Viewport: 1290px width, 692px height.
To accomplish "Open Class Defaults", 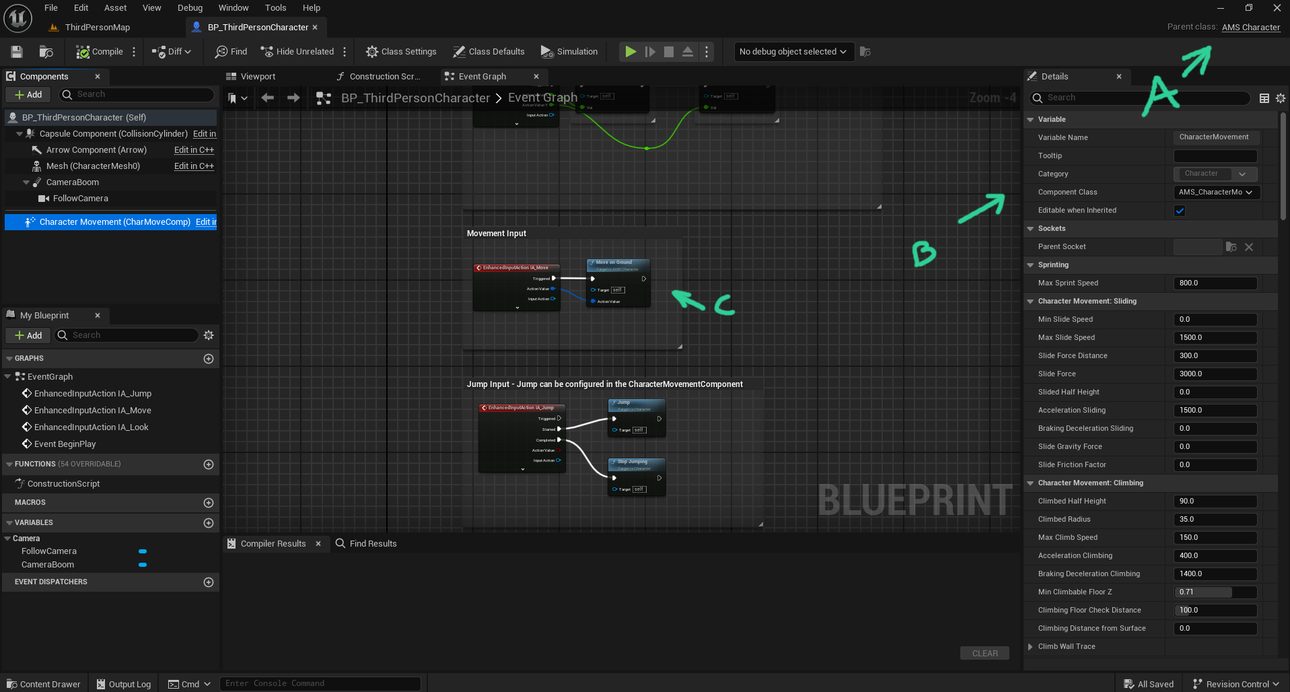I will tap(489, 52).
